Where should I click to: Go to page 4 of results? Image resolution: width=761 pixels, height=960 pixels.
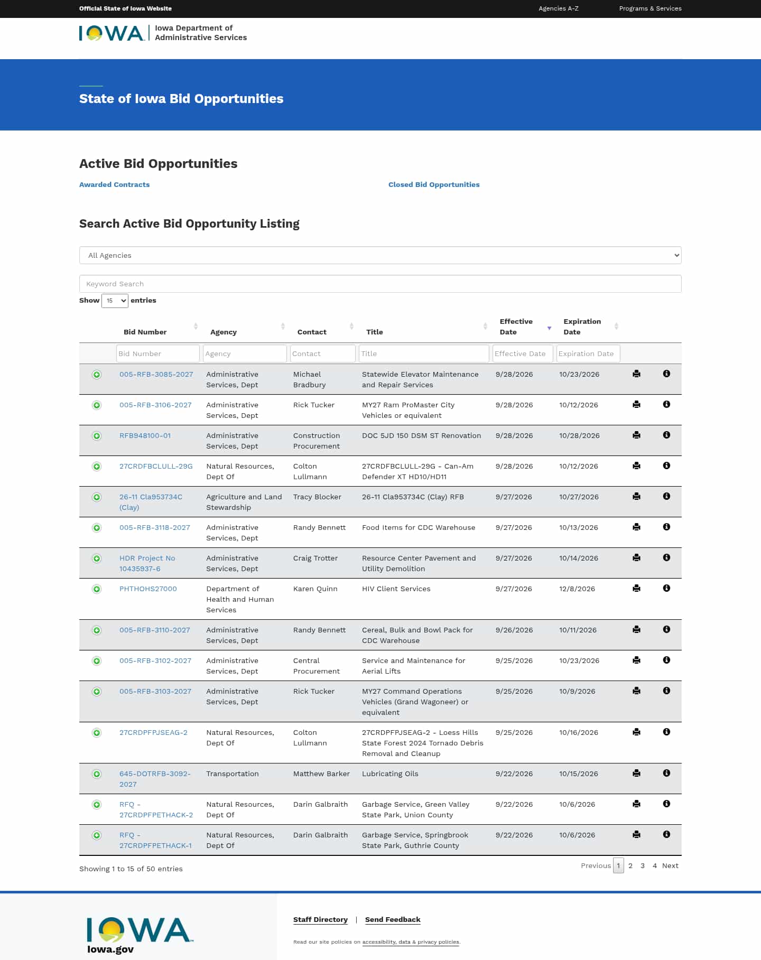(x=655, y=865)
